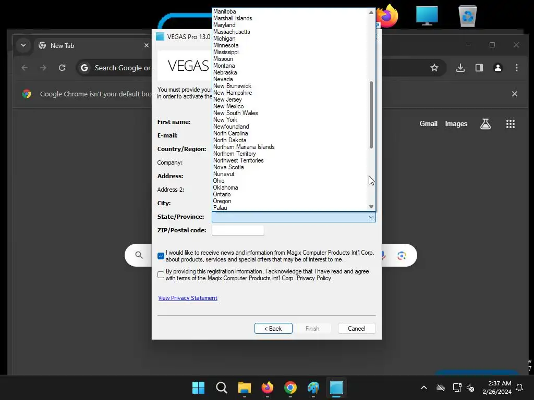Open the notifications bell in the taskbar
The width and height of the screenshot is (534, 400).
coord(520,387)
